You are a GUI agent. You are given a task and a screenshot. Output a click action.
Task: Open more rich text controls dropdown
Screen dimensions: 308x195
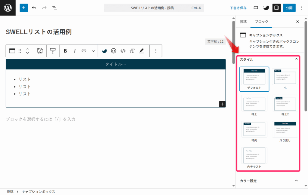(93, 51)
